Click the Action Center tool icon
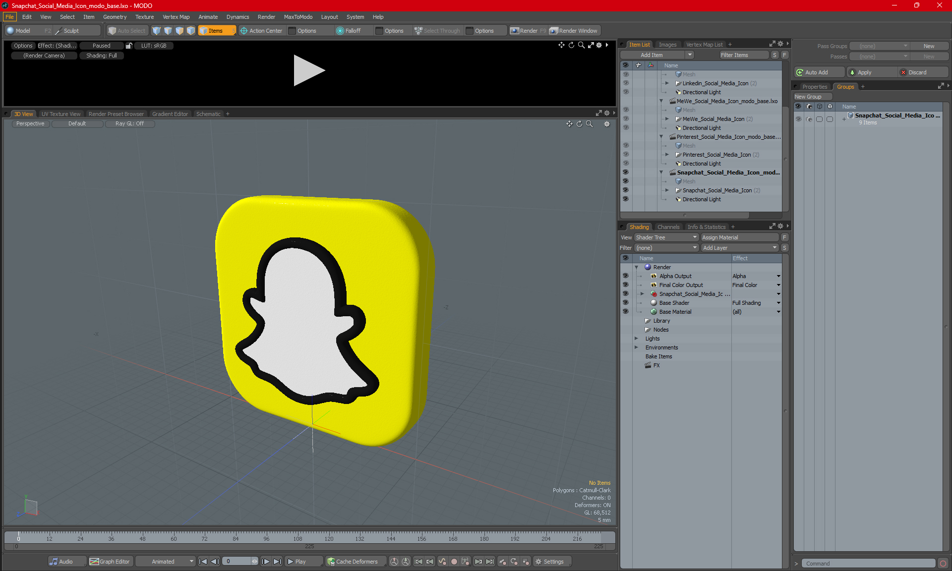The height and width of the screenshot is (571, 952). pos(244,31)
